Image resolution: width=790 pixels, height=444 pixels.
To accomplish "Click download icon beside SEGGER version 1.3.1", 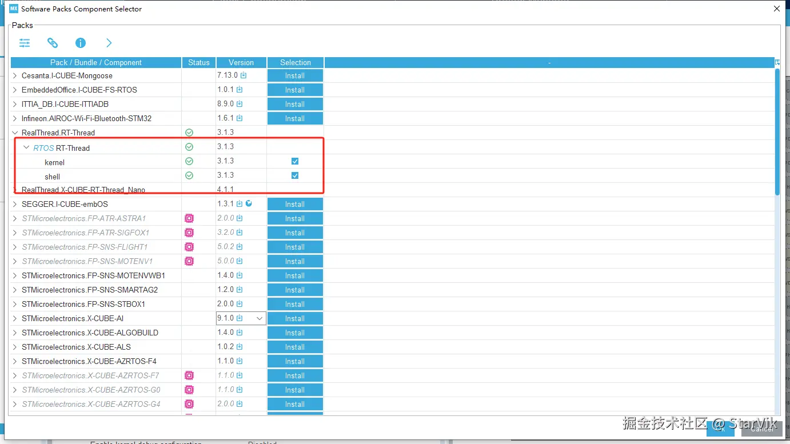I will coord(240,204).
